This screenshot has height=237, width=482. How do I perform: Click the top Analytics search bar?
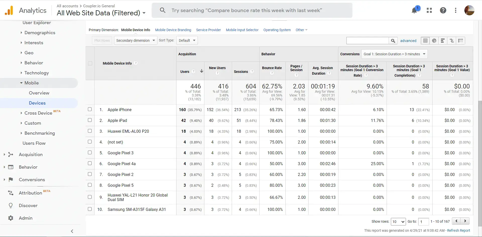coord(252,10)
